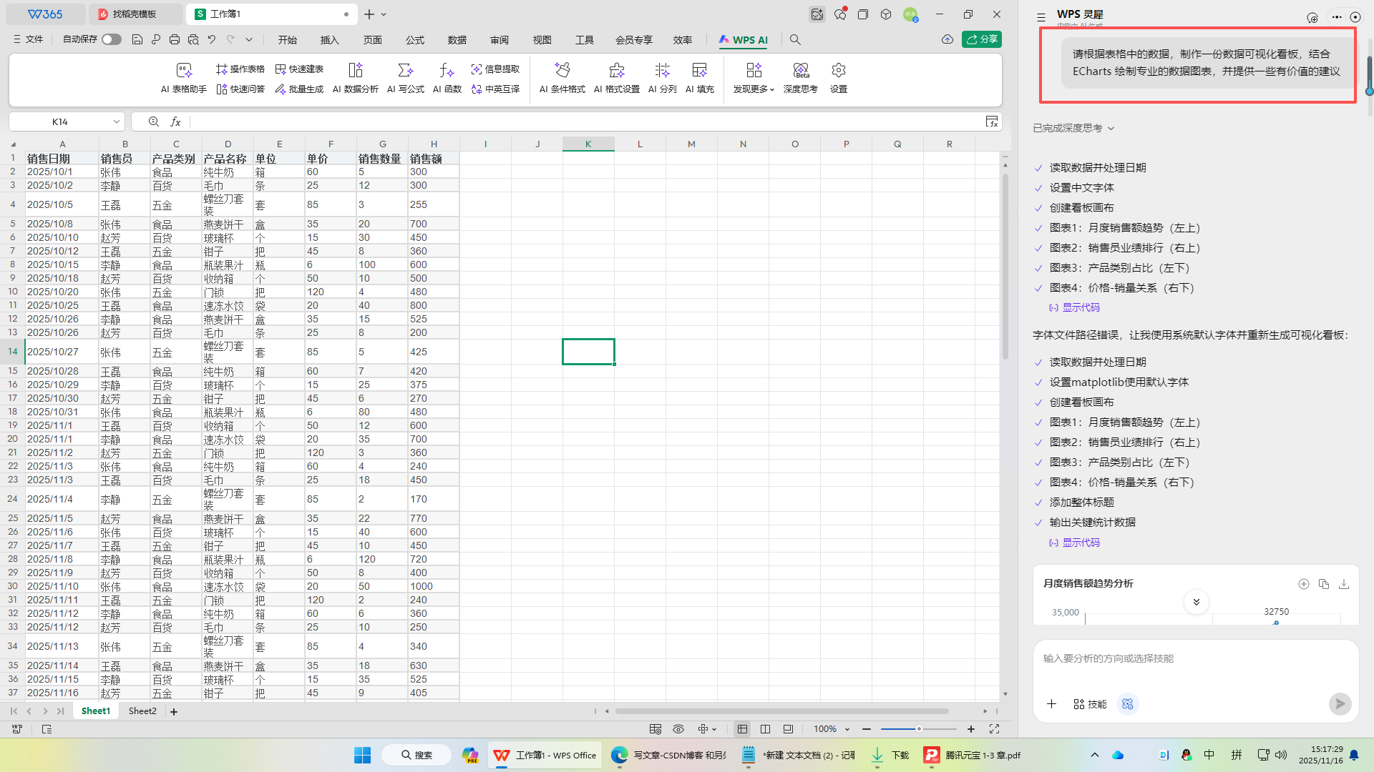1374x772 pixels.
Task: Toggle the 自动保存 switch
Action: point(111,39)
